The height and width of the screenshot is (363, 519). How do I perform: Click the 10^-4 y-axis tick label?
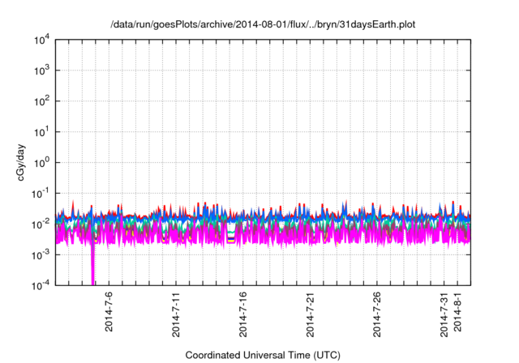[x=42, y=284]
